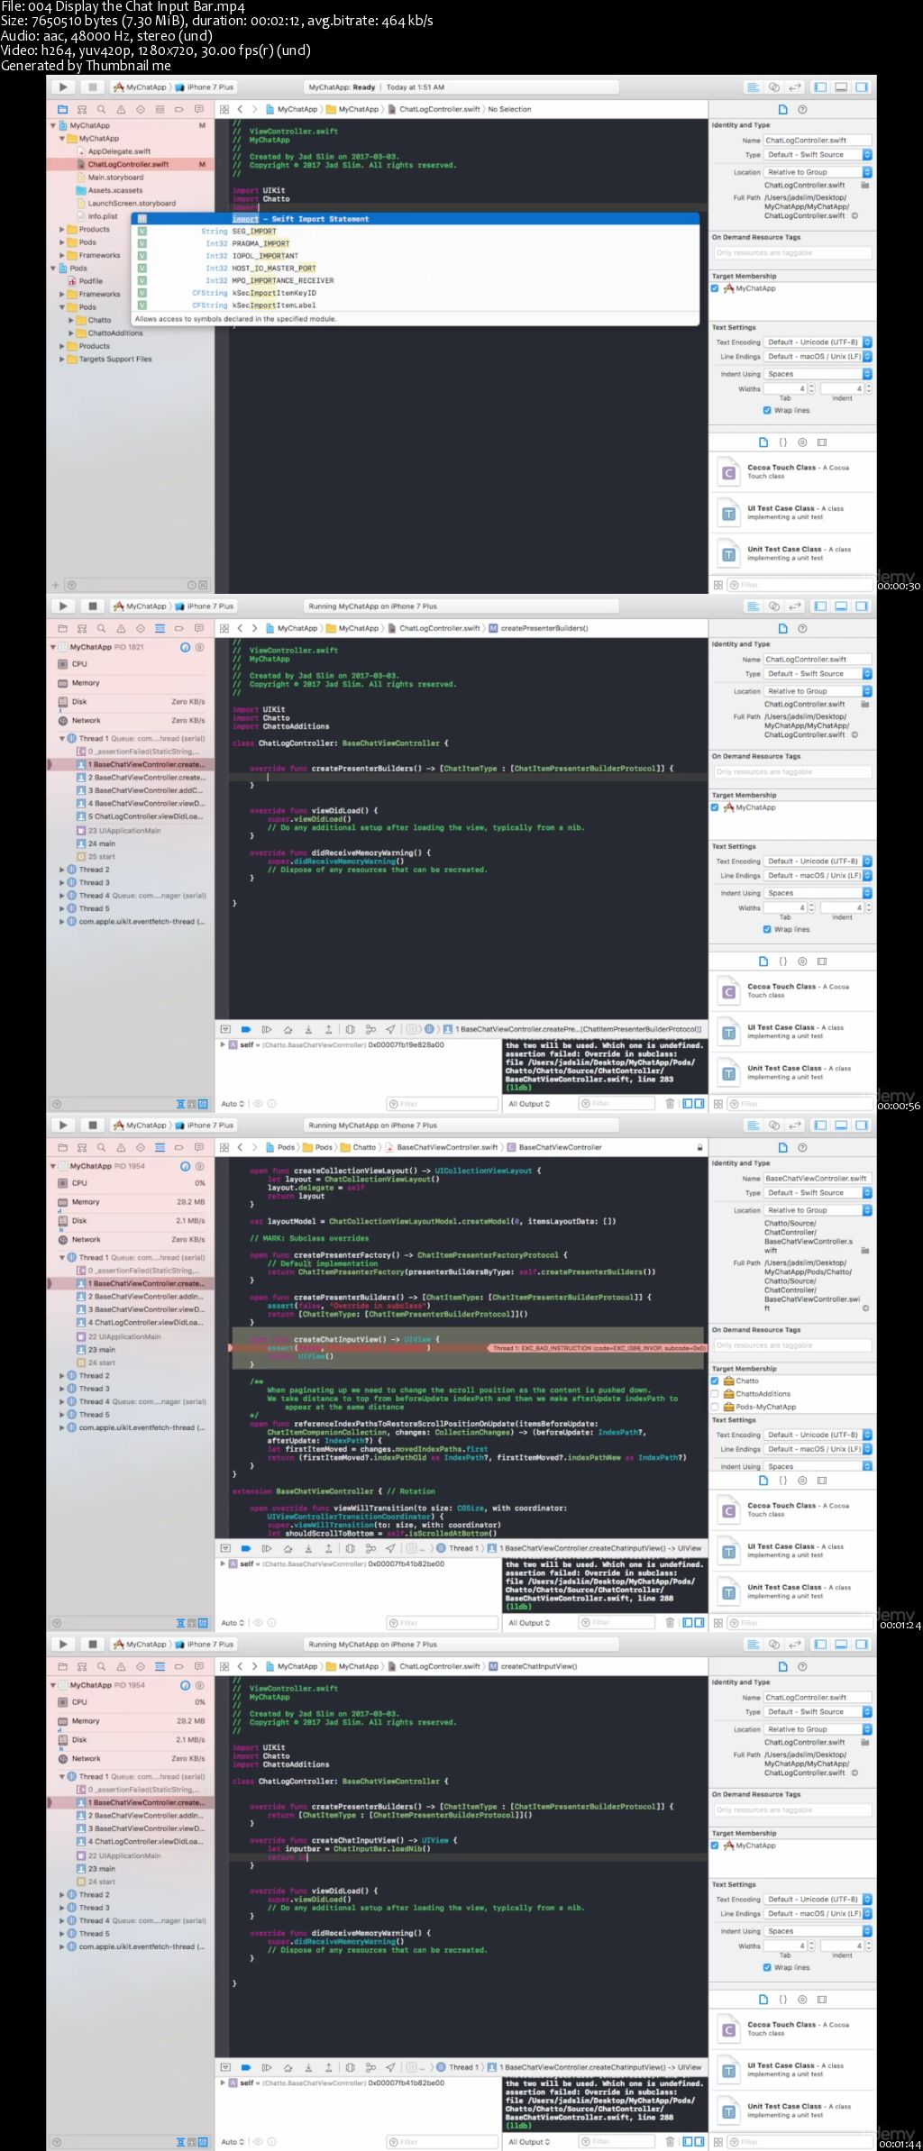
Task: In the 00:00:30 frame, expand the Chatto pod folder
Action: [x=71, y=320]
